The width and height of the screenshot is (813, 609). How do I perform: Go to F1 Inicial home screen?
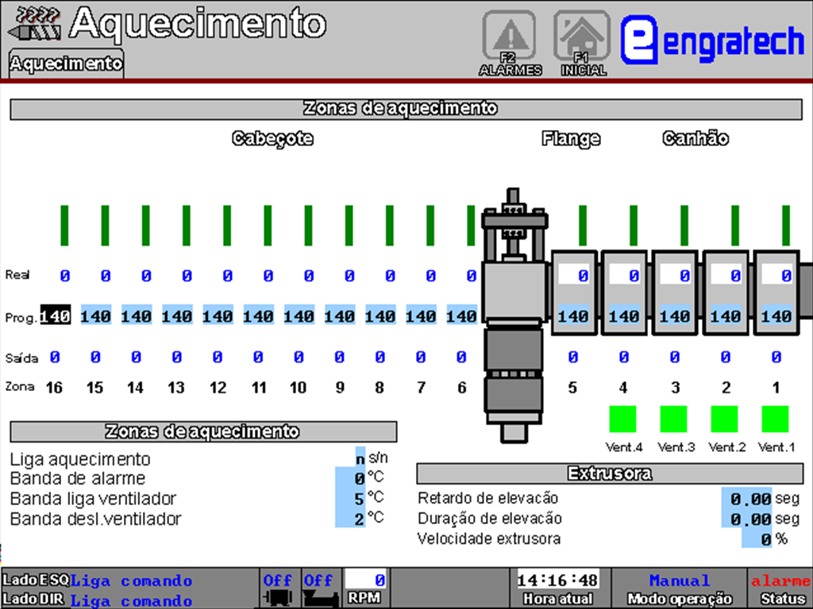click(x=582, y=43)
